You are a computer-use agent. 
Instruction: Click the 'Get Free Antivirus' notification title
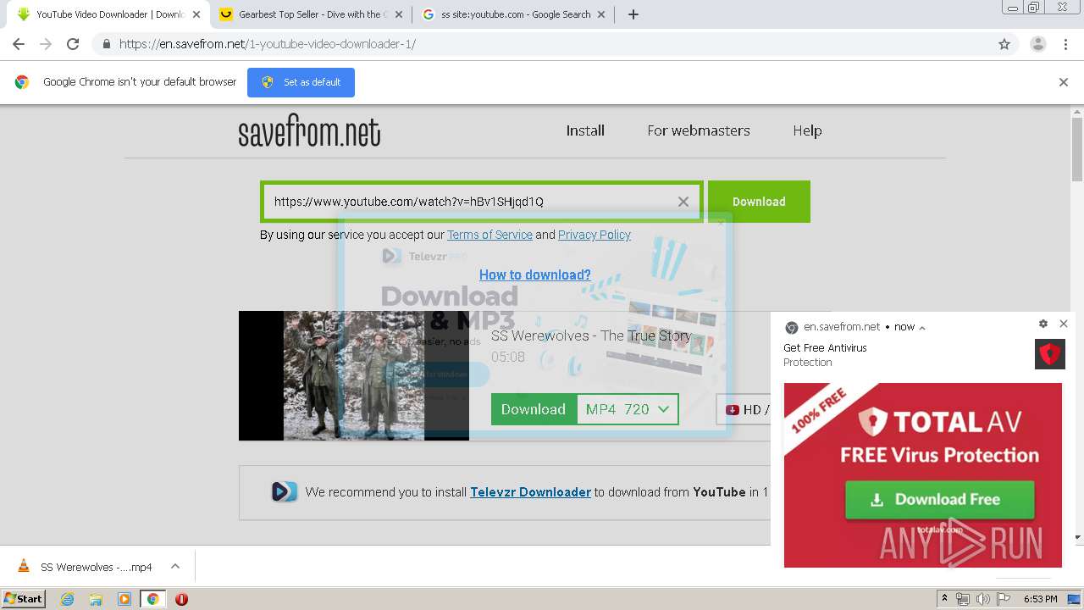click(x=825, y=347)
